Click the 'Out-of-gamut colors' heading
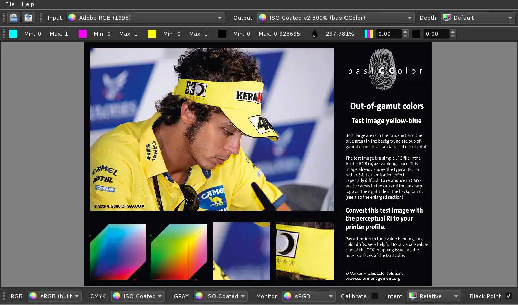This screenshot has height=305, width=518. click(x=387, y=106)
